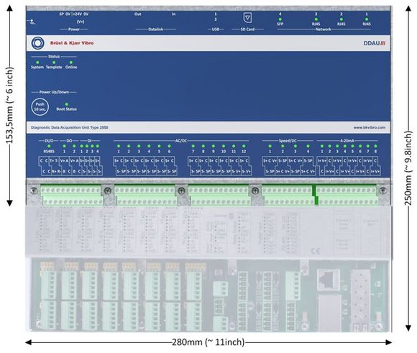Screen dimensions: 417x353
Task: Click the SFP network port 4 LED
Action: click(x=280, y=19)
